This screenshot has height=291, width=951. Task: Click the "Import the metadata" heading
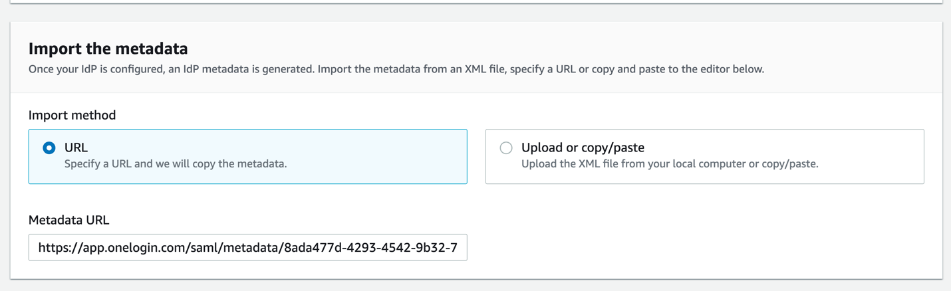(108, 48)
